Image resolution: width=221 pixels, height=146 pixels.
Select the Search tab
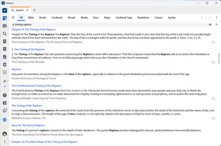[x=19, y=10]
